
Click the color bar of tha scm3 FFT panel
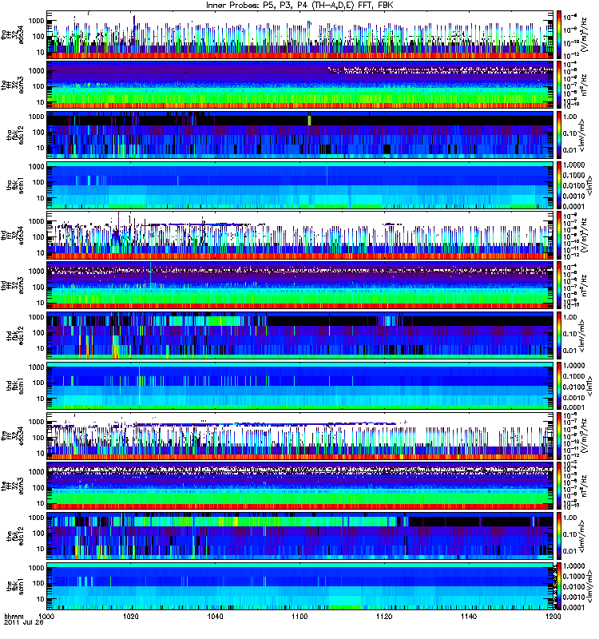(x=560, y=85)
